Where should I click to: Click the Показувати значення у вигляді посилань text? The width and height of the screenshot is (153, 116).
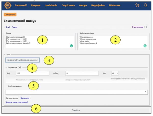click(x=128, y=79)
